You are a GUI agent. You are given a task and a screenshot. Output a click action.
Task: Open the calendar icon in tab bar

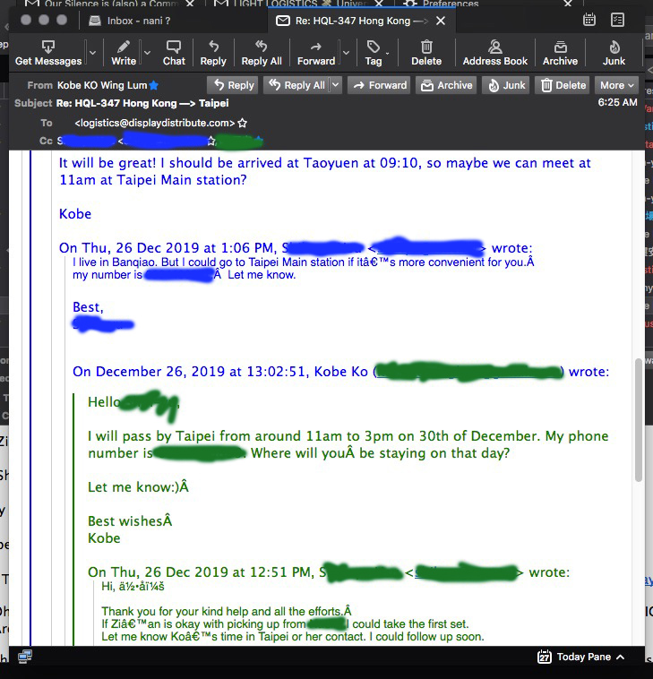[x=589, y=20]
